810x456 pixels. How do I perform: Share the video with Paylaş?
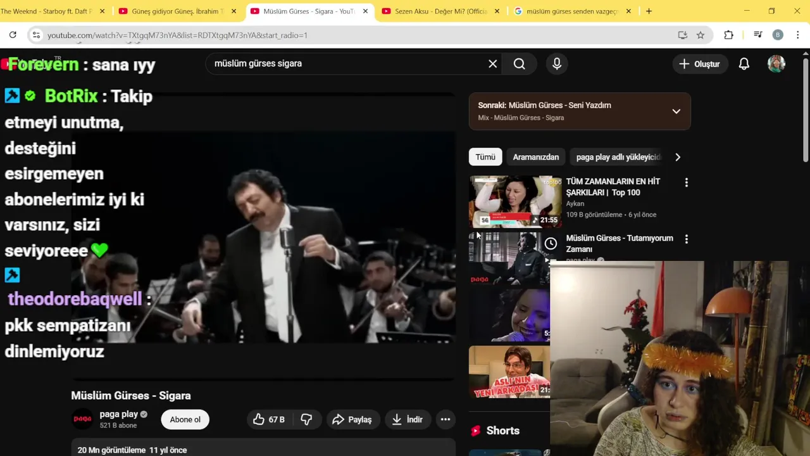pyautogui.click(x=352, y=419)
